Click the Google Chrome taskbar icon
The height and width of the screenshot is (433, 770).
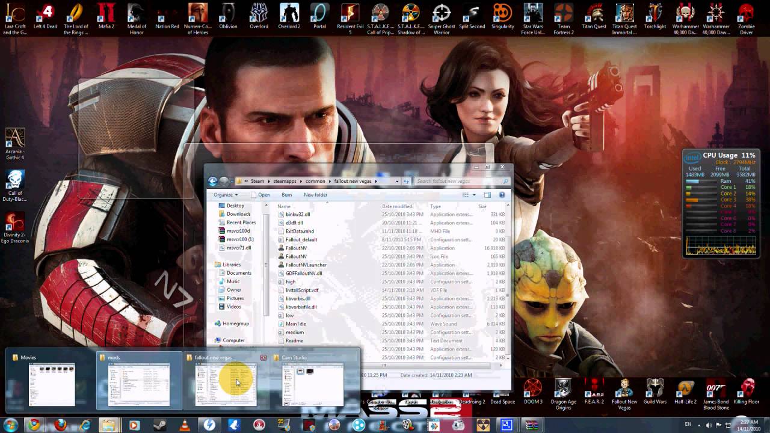(34, 425)
